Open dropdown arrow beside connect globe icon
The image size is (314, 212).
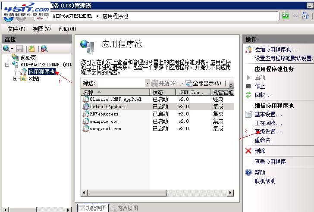click(x=12, y=49)
